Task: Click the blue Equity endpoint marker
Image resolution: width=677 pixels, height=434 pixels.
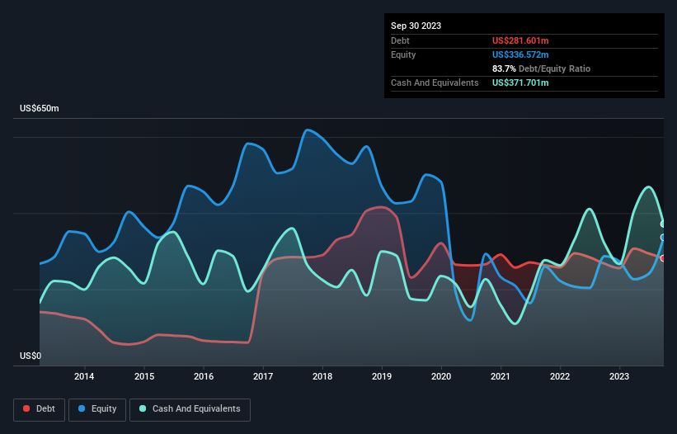Action: point(663,238)
